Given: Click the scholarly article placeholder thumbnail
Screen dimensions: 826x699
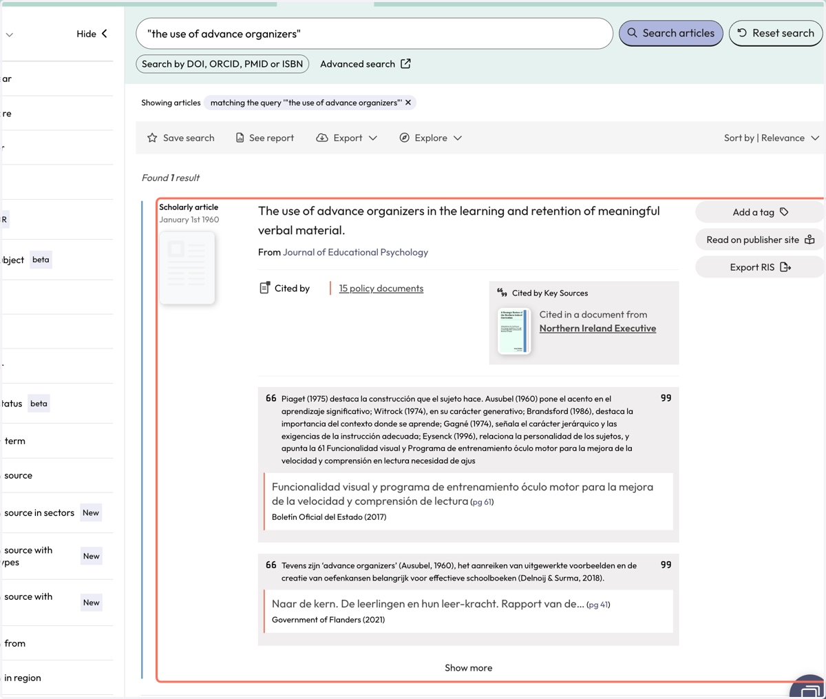Looking at the screenshot, I should click(187, 268).
